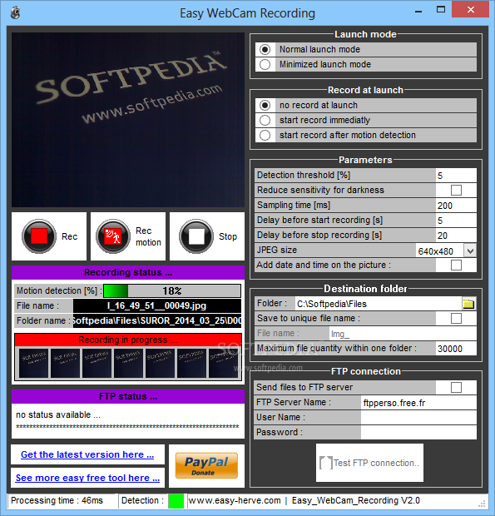The image size is (495, 516).
Task: Edit Delay before start recording value
Action: coord(456,221)
